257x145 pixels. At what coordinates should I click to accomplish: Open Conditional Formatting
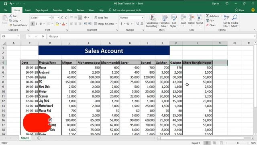[152, 21]
